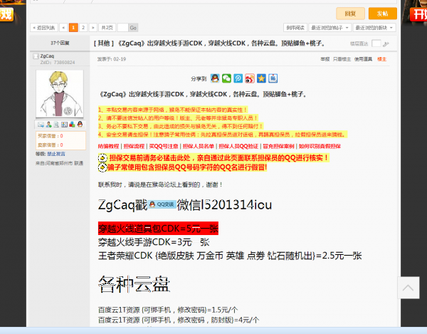Viewport: 427px width, 334px height.
Task: Click 卖家信誉：0 rating
Action: [51, 145]
